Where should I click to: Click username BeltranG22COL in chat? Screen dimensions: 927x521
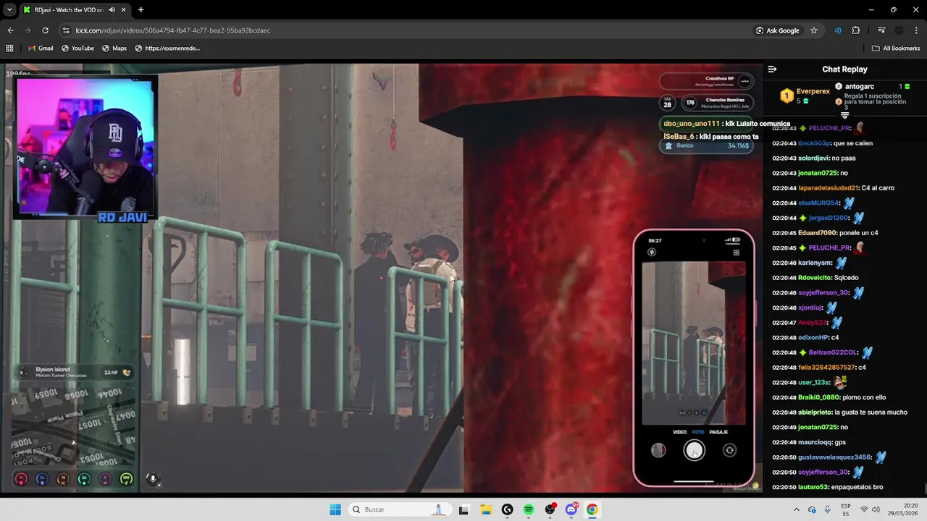click(833, 352)
